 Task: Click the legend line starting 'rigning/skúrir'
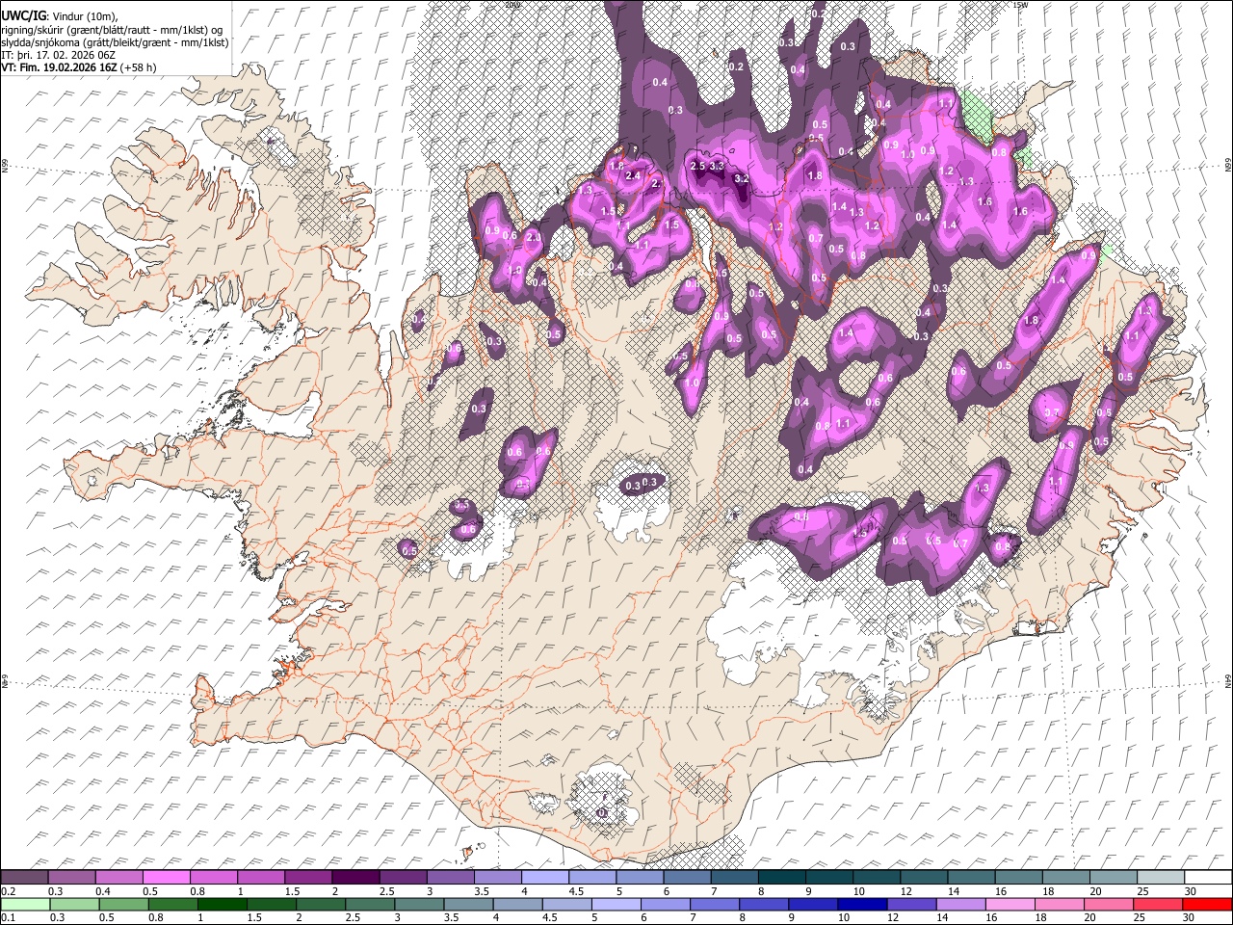point(110,30)
